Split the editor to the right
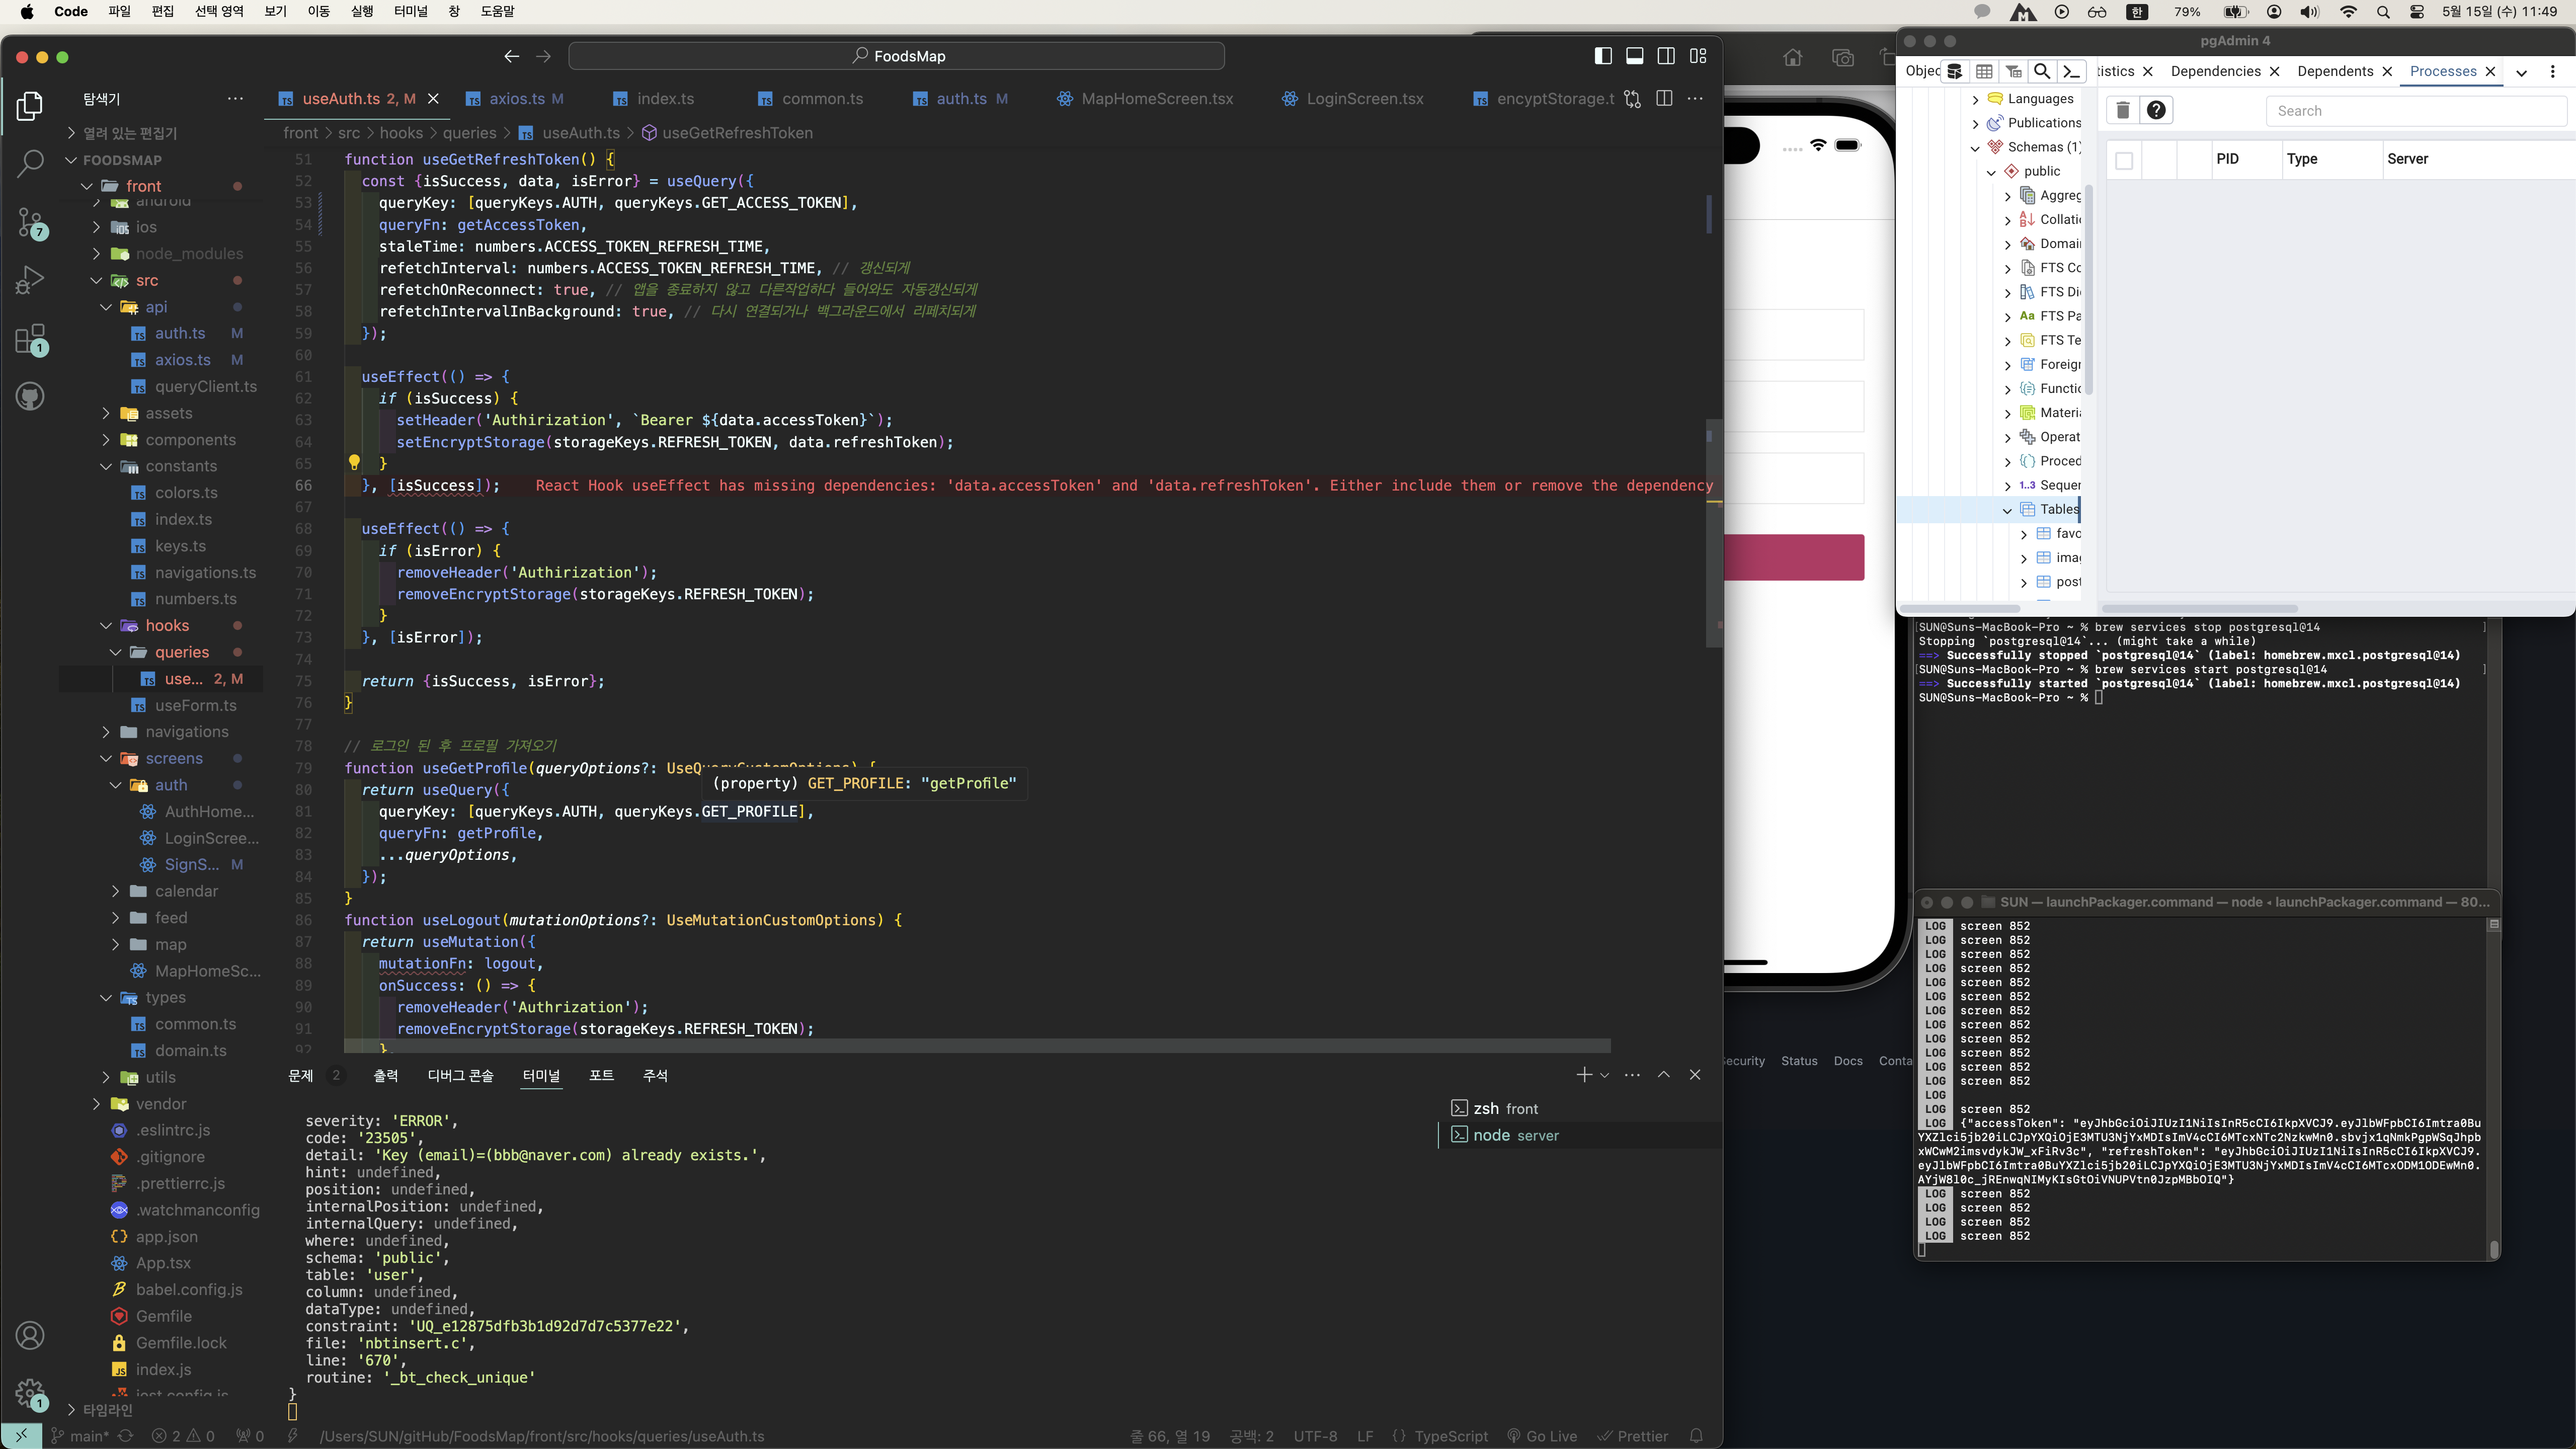Image resolution: width=2576 pixels, height=1449 pixels. pyautogui.click(x=1664, y=98)
